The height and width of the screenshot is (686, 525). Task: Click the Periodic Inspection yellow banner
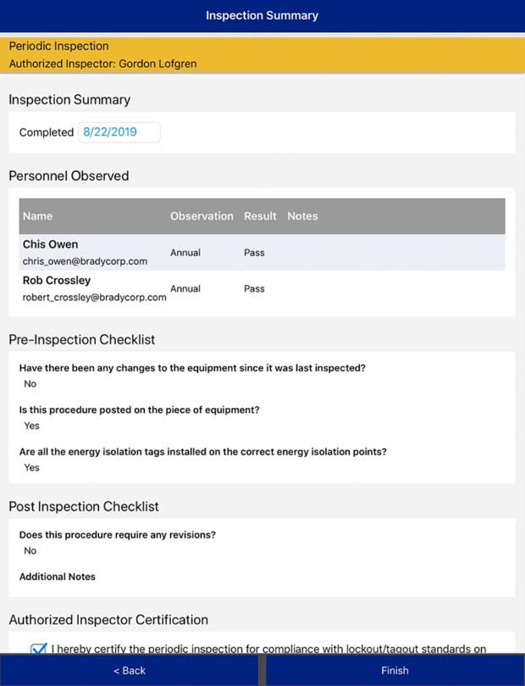(x=262, y=54)
